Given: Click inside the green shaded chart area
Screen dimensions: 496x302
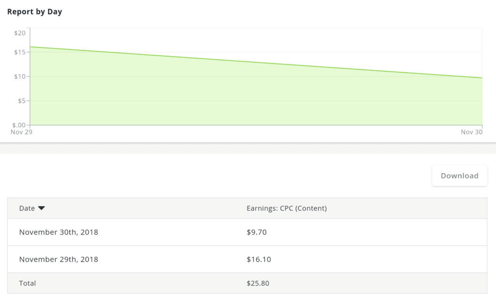Looking at the screenshot, I should (x=242, y=97).
